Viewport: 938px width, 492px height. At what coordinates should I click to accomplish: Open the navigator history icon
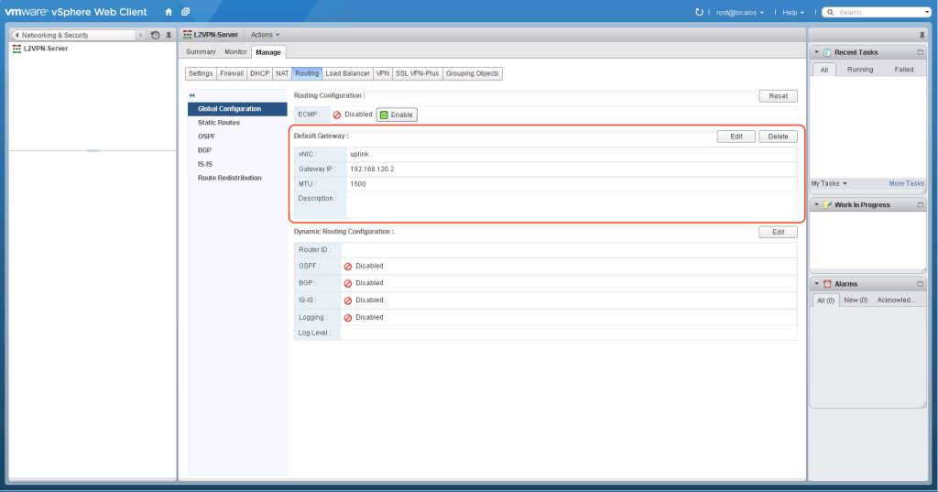click(x=156, y=36)
